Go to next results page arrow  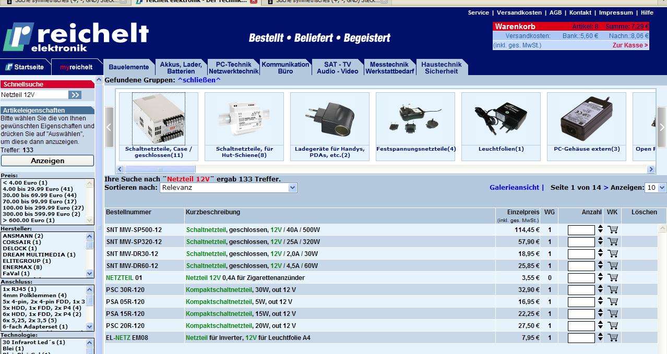tap(606, 187)
